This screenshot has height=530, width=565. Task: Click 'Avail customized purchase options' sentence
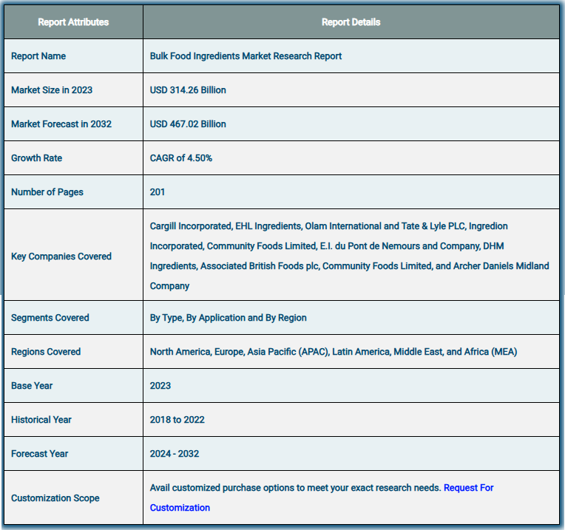pos(296,488)
